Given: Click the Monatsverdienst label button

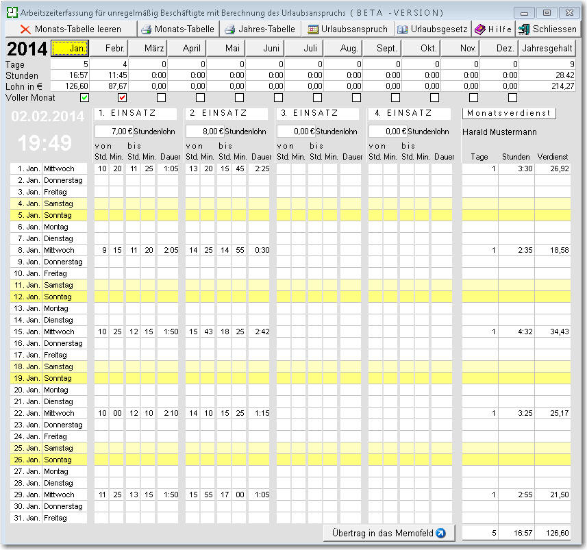Looking at the screenshot, I should pos(509,113).
